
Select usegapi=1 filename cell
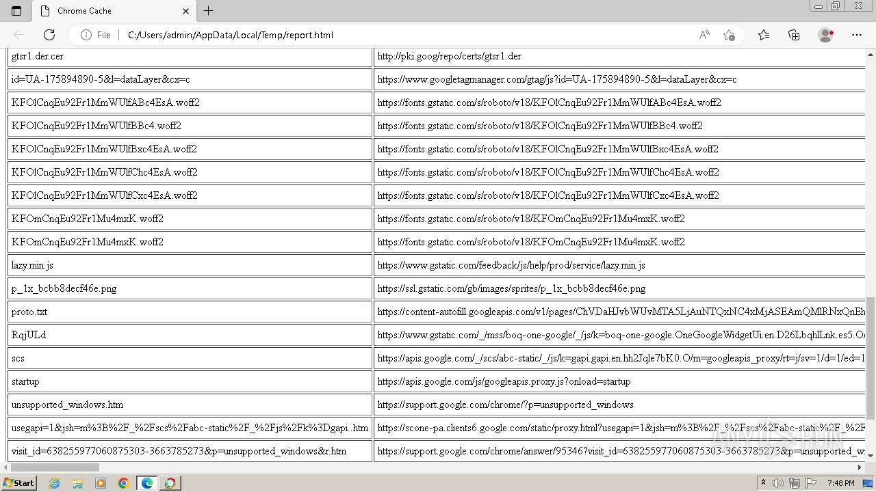click(190, 428)
